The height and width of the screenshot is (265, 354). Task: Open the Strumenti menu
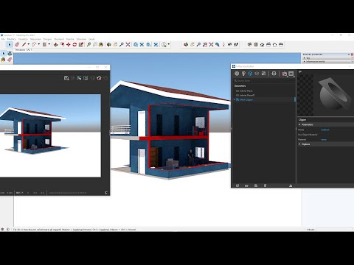(59, 39)
